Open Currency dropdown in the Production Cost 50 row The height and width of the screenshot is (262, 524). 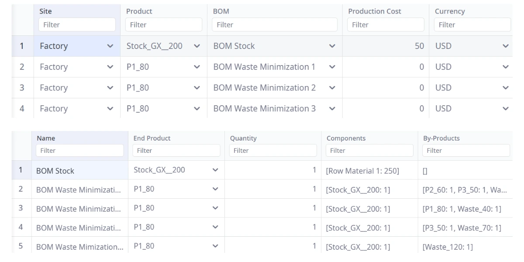(506, 46)
